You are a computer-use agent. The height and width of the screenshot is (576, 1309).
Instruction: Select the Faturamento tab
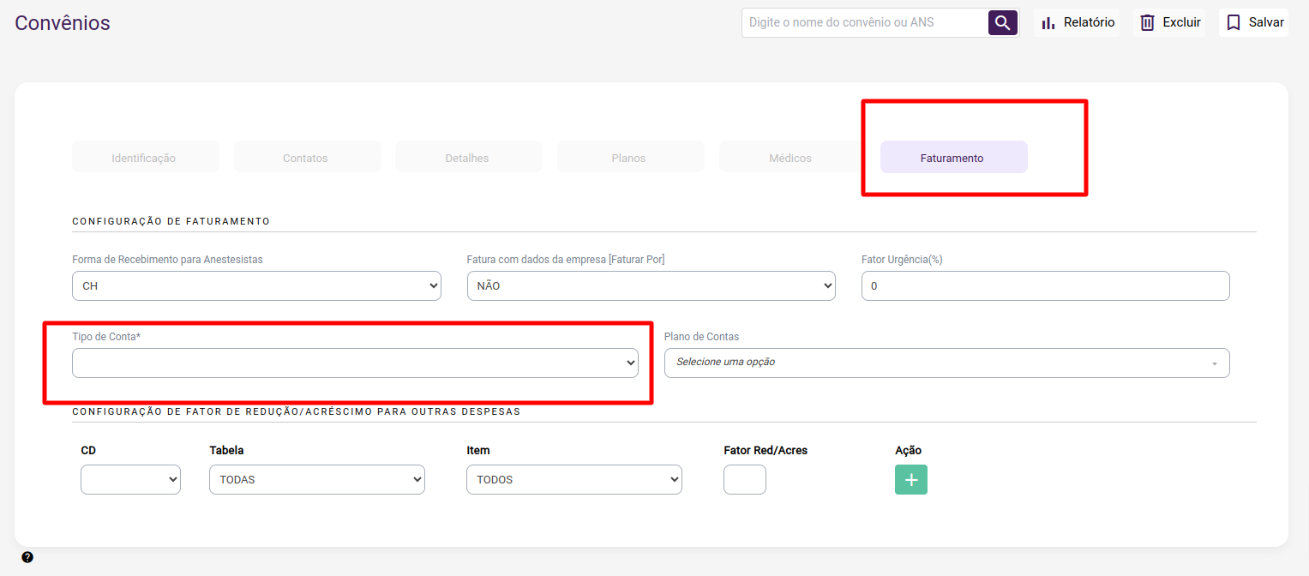952,158
